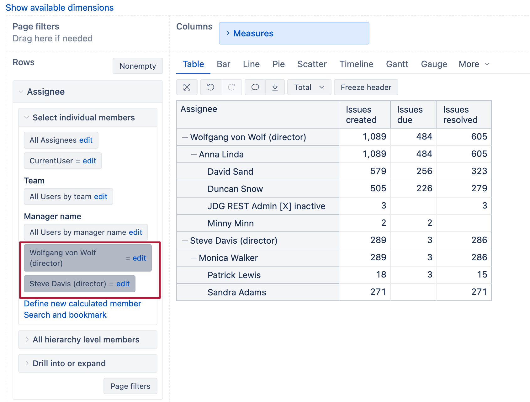This screenshot has height=402, width=530.
Task: Click the Assignee column header
Action: point(258,114)
